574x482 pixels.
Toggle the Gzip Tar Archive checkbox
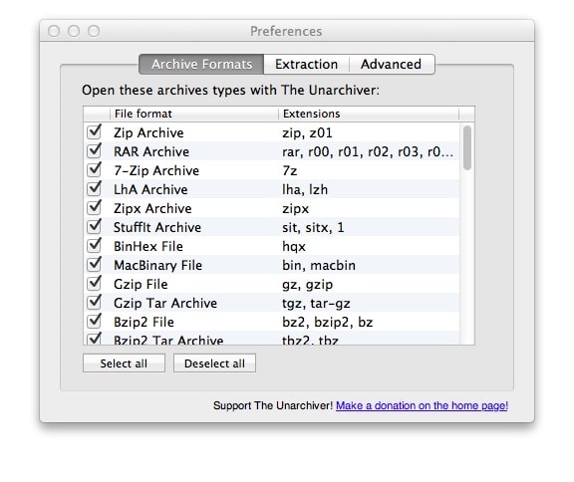pyautogui.click(x=94, y=303)
